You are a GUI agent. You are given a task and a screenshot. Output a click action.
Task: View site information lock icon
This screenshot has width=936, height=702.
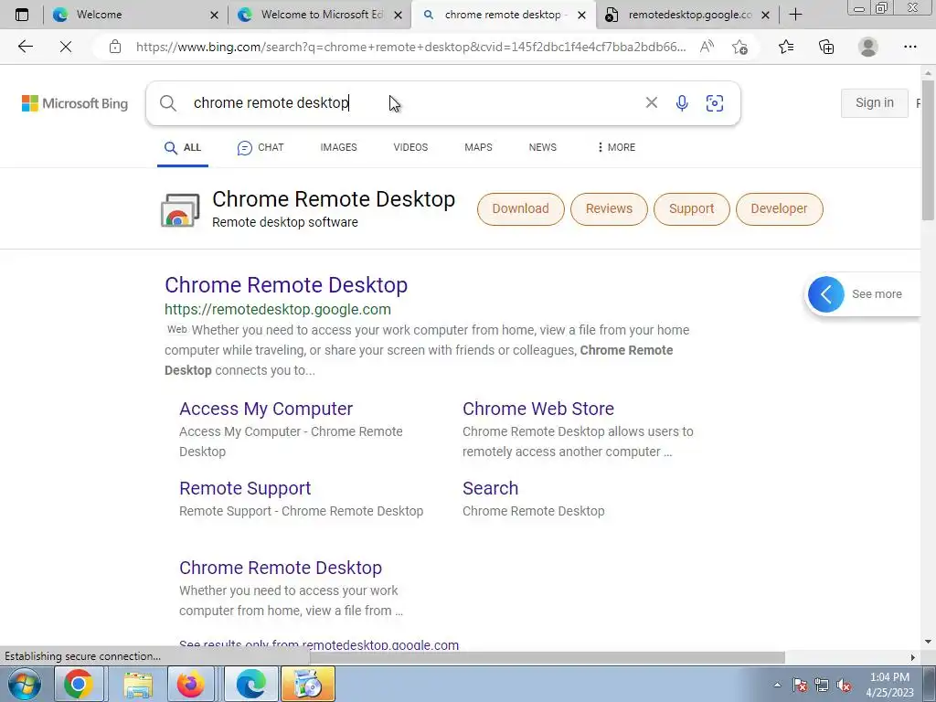(115, 47)
